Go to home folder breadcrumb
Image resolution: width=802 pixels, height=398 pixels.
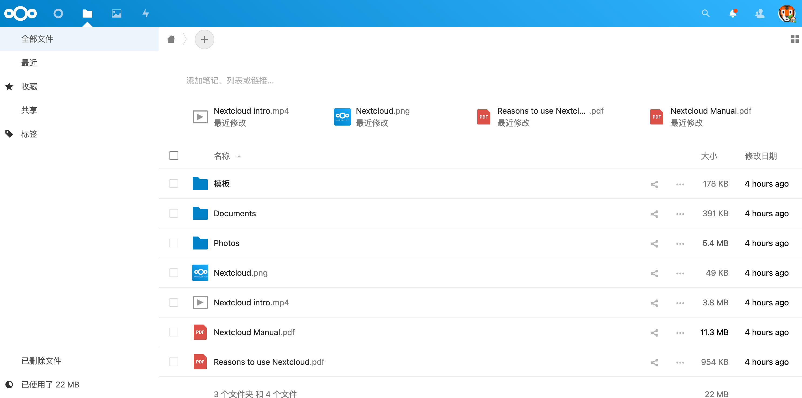(x=171, y=39)
